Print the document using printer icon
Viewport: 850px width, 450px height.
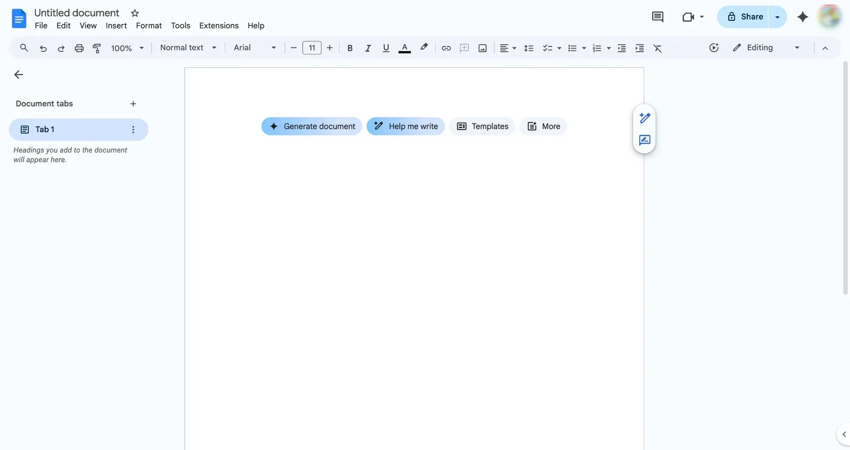pyautogui.click(x=79, y=48)
